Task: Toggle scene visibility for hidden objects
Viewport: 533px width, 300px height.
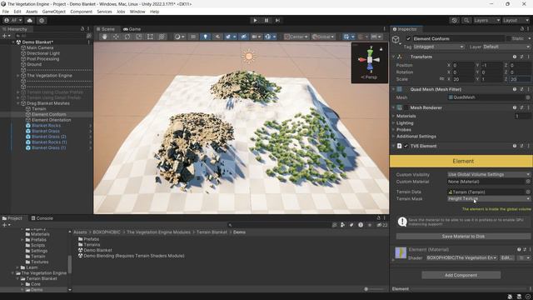Action: (x=243, y=37)
